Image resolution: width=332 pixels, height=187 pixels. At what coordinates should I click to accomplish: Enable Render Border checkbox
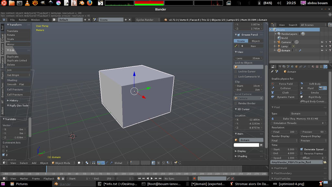236,103
